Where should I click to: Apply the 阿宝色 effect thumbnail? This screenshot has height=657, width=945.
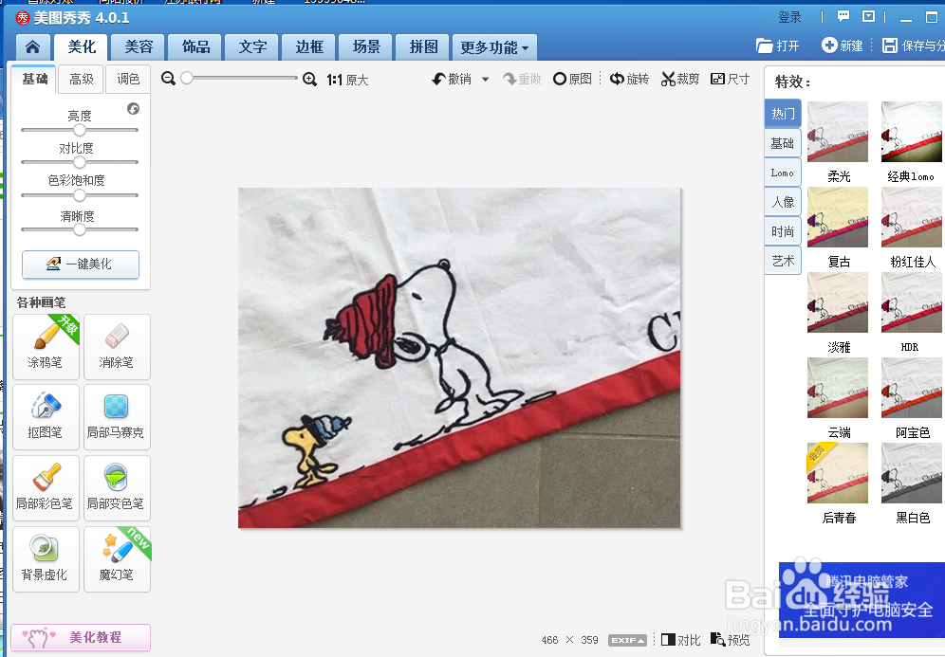pyautogui.click(x=911, y=388)
